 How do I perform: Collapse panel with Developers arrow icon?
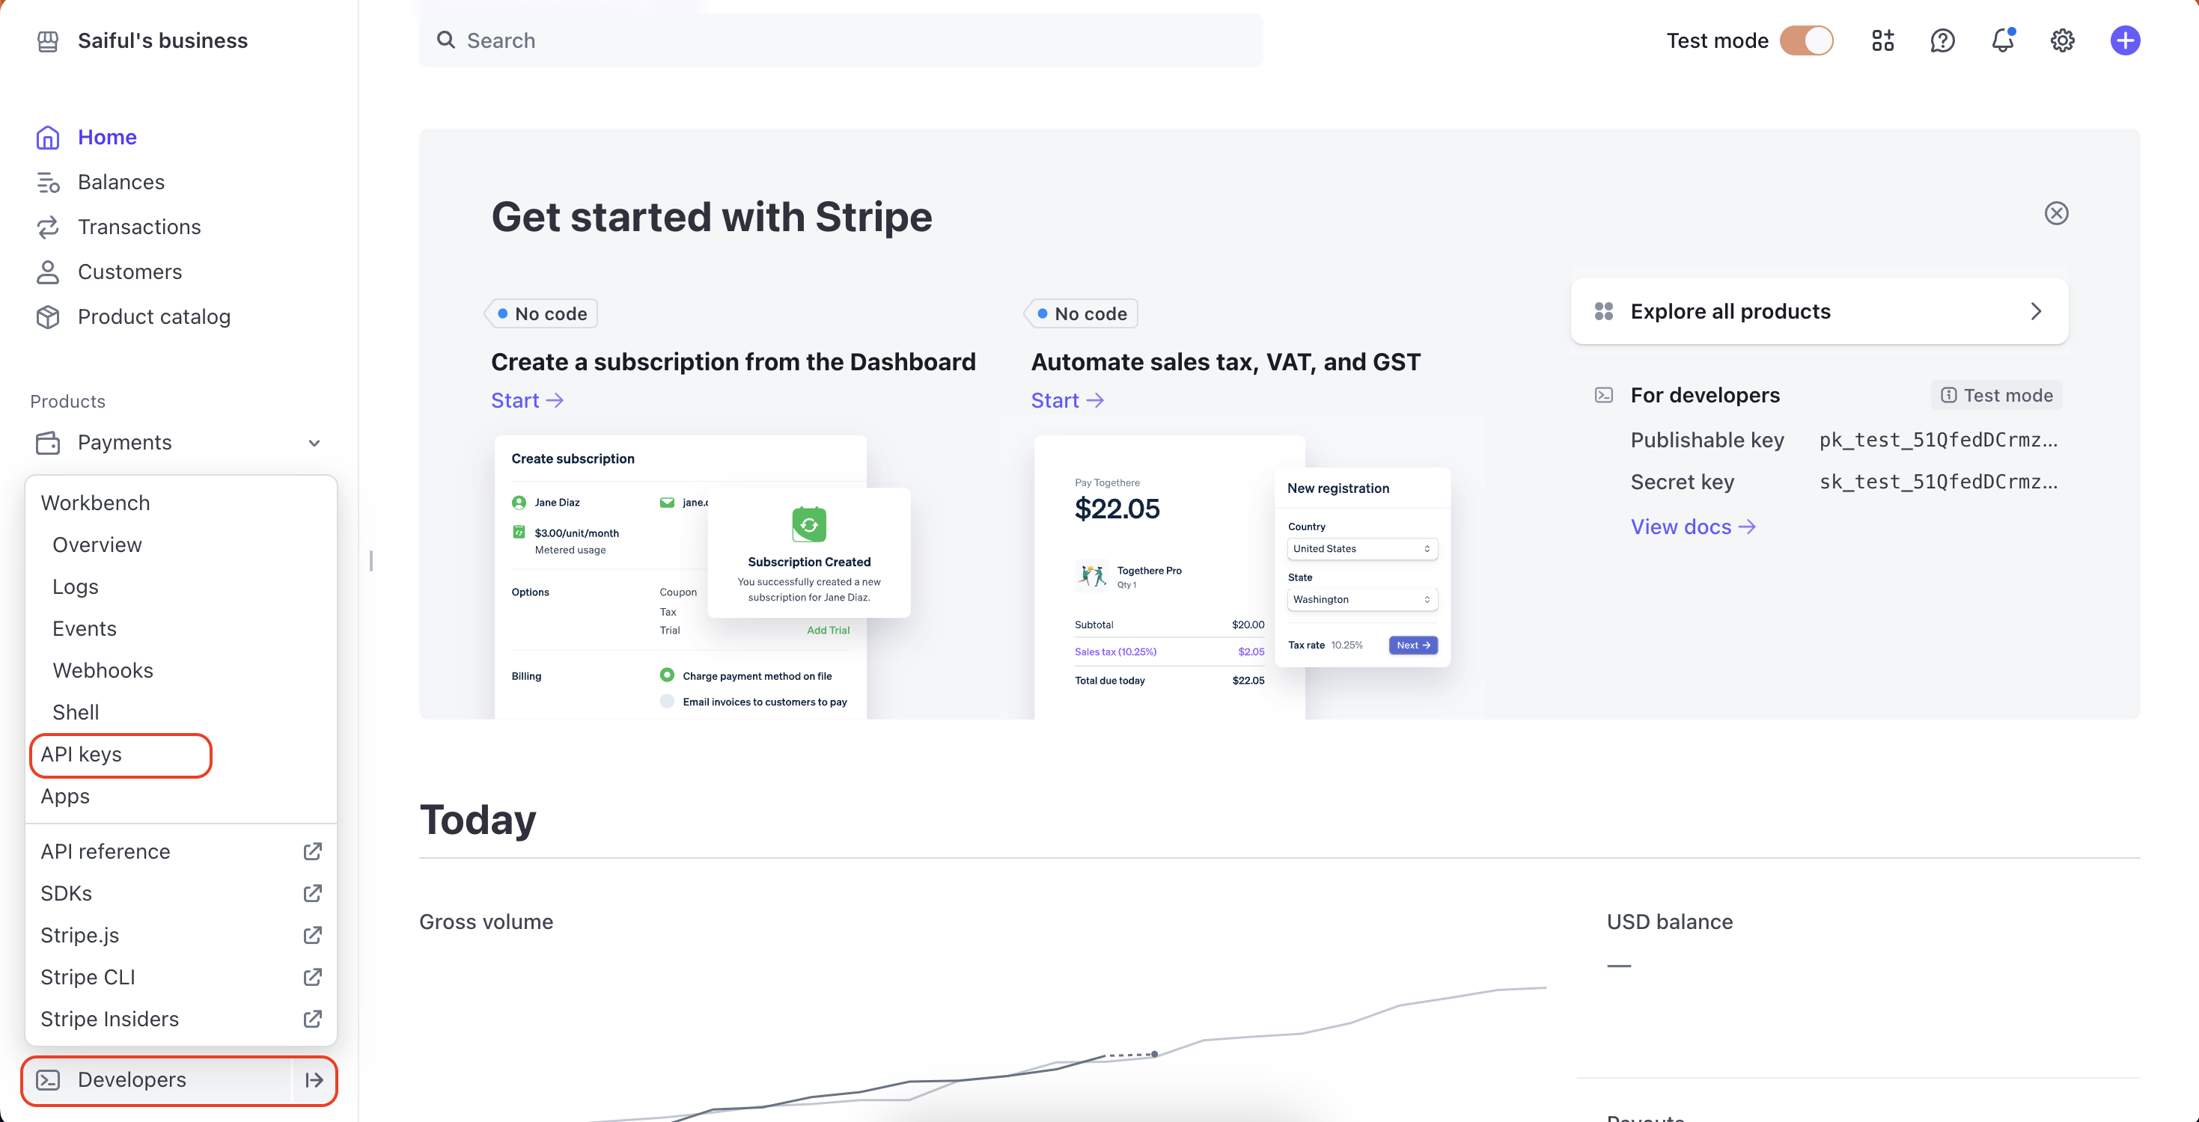pos(314,1079)
